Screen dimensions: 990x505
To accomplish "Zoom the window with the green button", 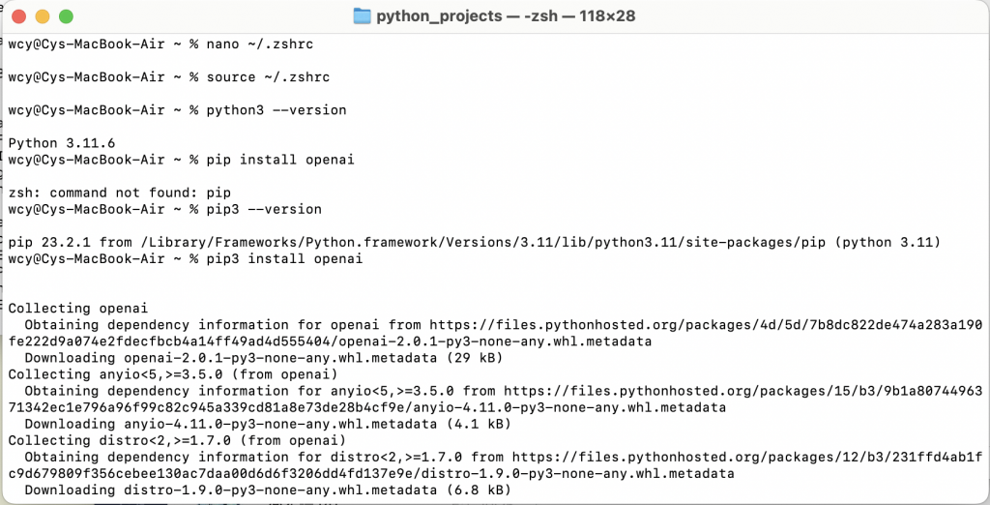I will pyautogui.click(x=67, y=16).
